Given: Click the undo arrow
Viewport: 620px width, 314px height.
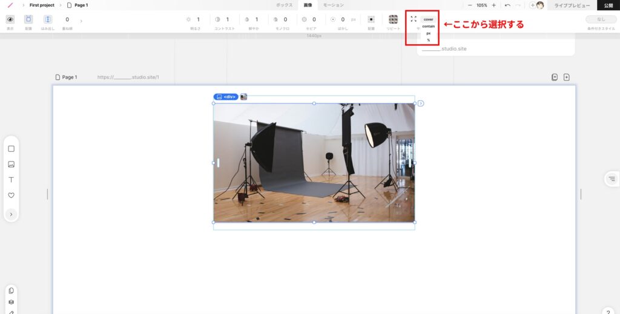Looking at the screenshot, I should 507,5.
